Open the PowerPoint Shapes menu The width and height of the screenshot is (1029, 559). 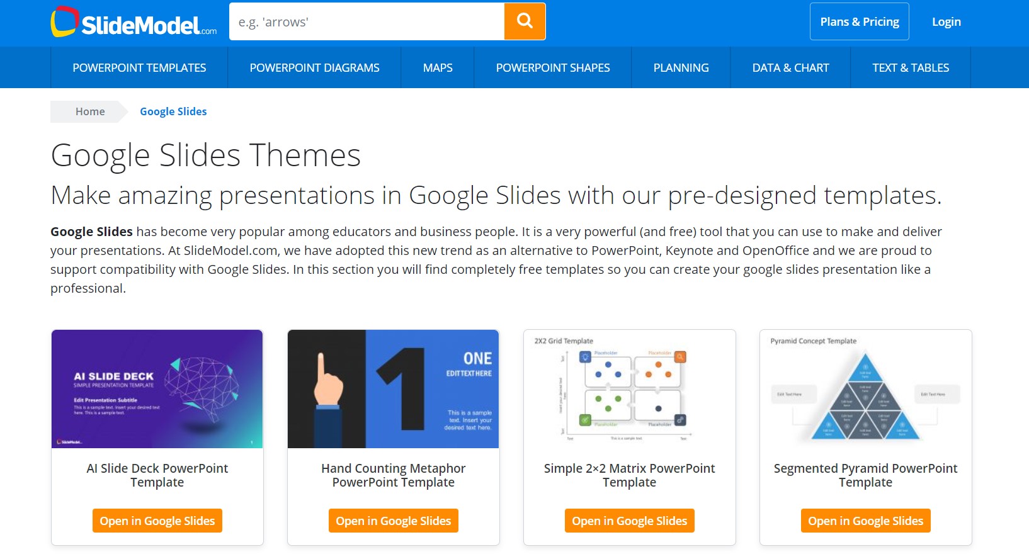pyautogui.click(x=553, y=67)
